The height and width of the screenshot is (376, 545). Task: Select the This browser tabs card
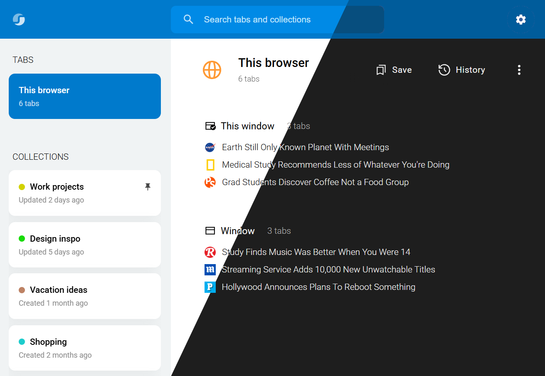[85, 96]
